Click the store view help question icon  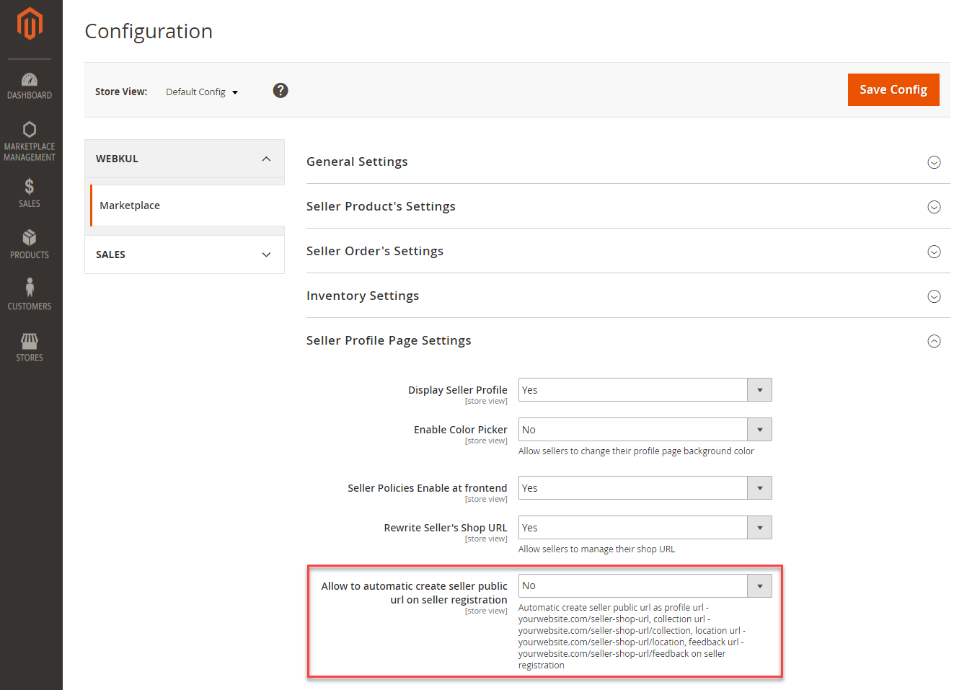281,90
